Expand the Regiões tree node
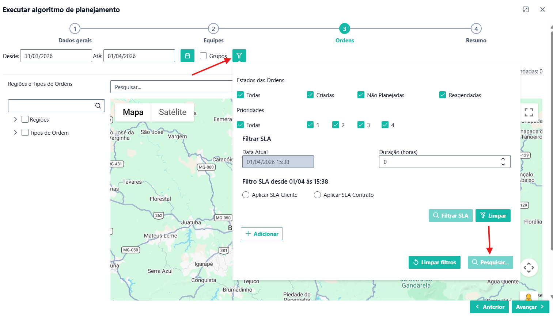Screen dimensions: 553x318 (15, 119)
